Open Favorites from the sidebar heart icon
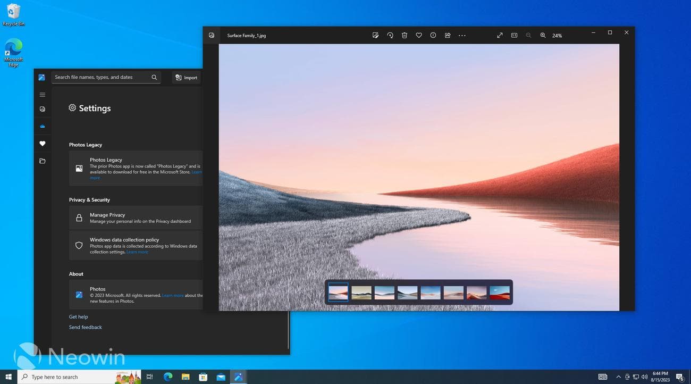The height and width of the screenshot is (384, 691). [42, 143]
